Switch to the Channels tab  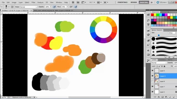pos(162,60)
